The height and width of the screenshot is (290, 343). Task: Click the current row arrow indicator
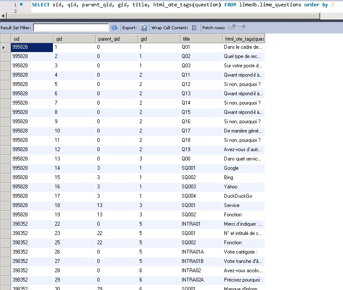pos(4,47)
